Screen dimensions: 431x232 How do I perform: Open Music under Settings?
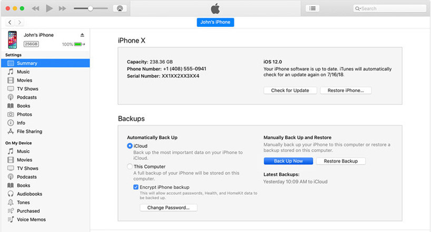pyautogui.click(x=45, y=72)
